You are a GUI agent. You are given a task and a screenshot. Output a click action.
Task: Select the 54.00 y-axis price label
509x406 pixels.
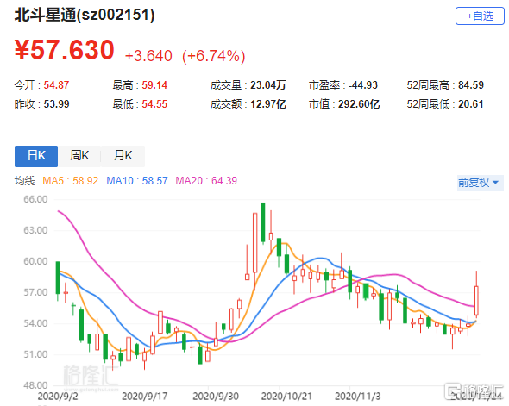[35, 323]
